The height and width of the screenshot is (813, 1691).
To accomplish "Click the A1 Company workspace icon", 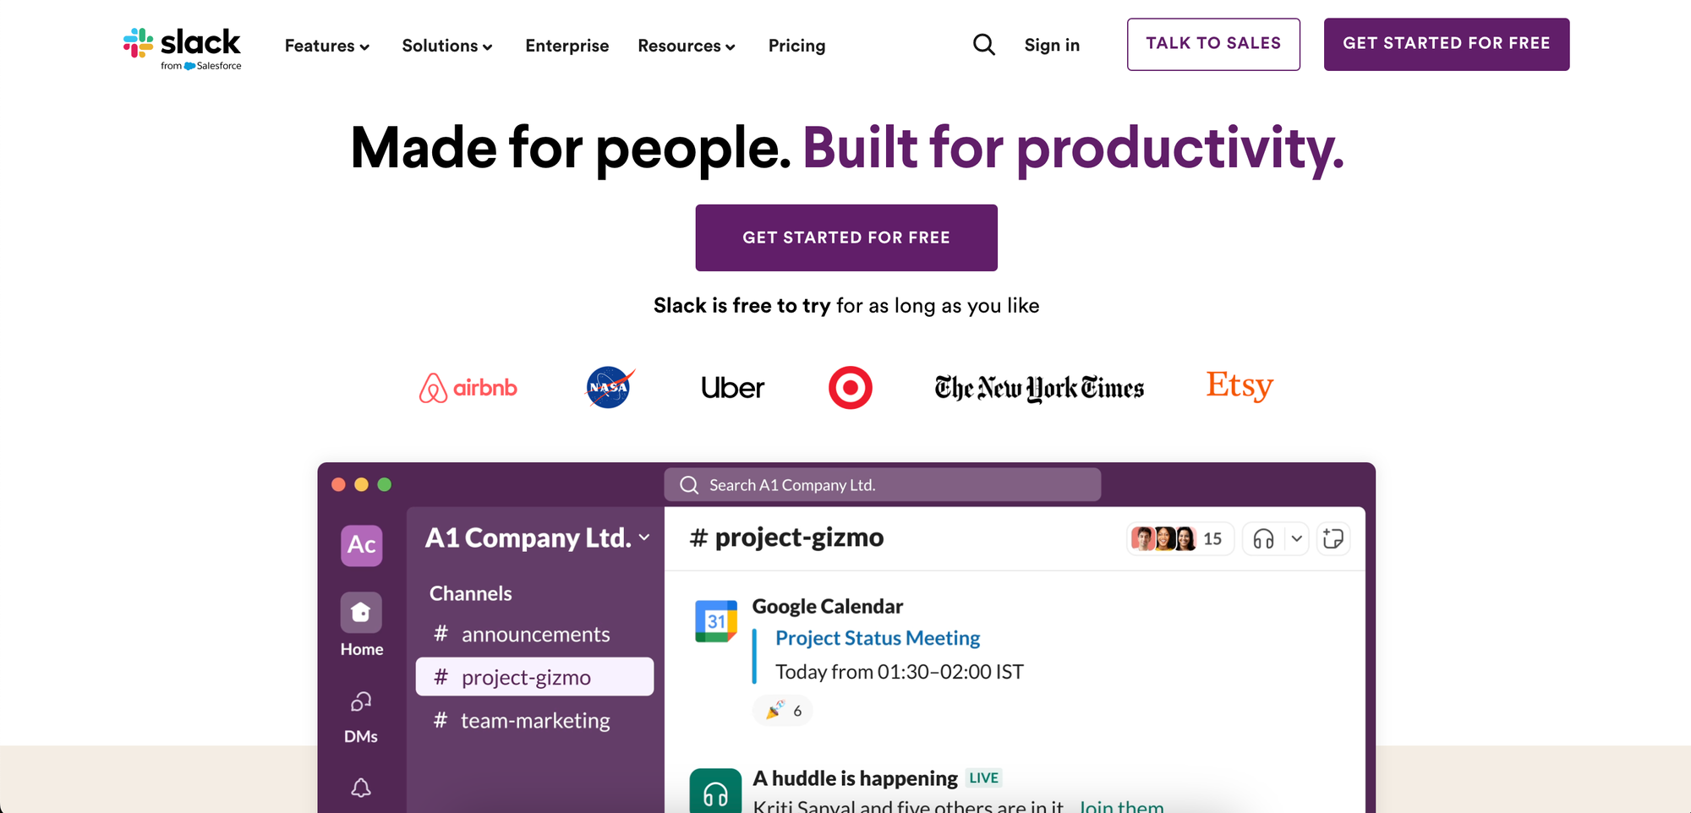I will (x=361, y=545).
